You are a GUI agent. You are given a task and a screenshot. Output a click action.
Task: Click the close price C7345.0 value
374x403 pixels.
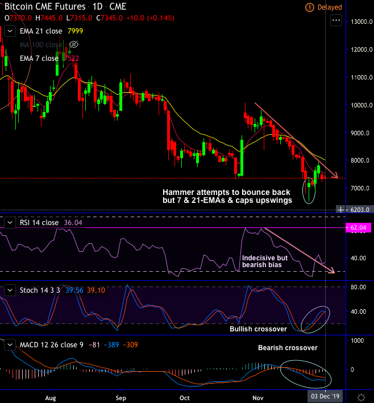click(x=109, y=18)
